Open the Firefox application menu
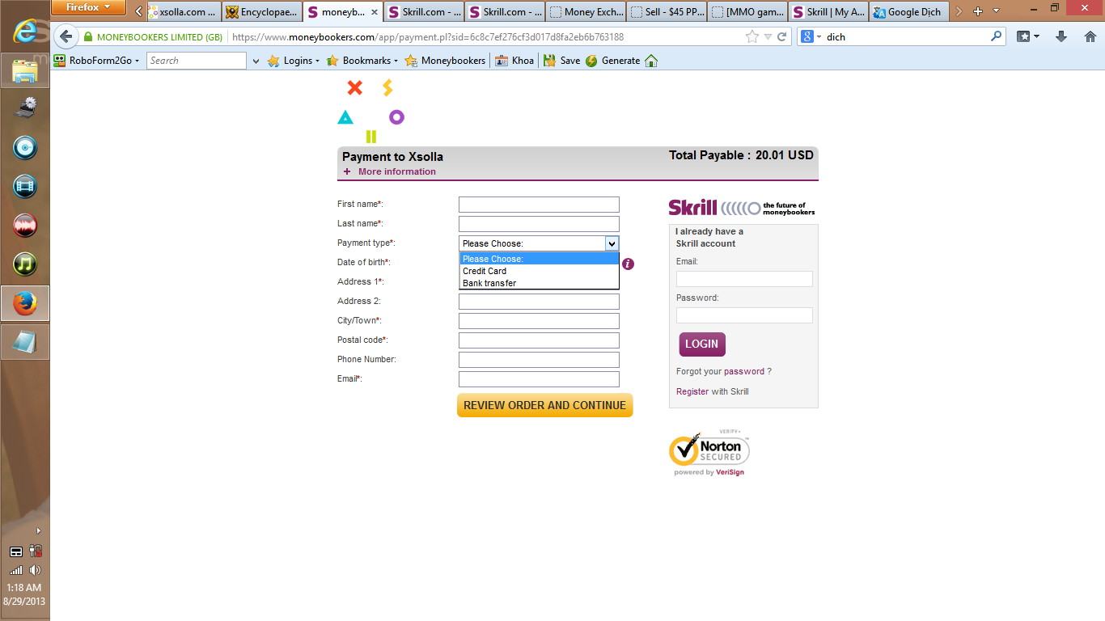This screenshot has width=1105, height=621. [88, 7]
